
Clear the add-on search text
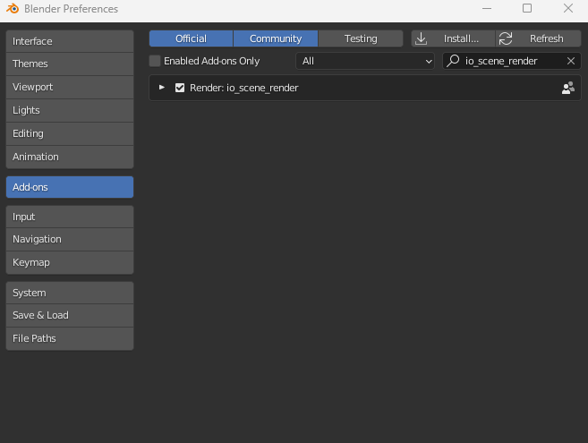pos(571,61)
